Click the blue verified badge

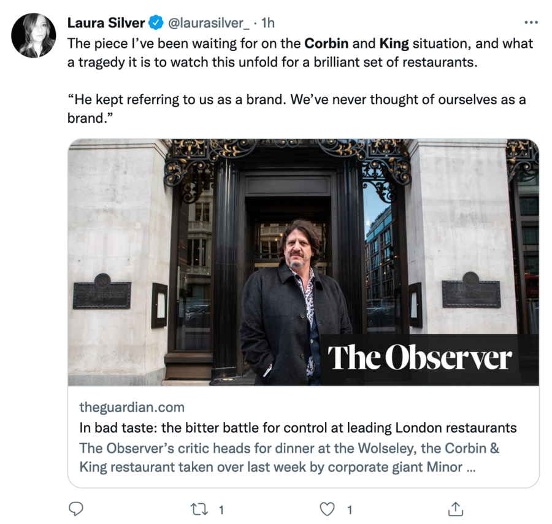tap(156, 23)
